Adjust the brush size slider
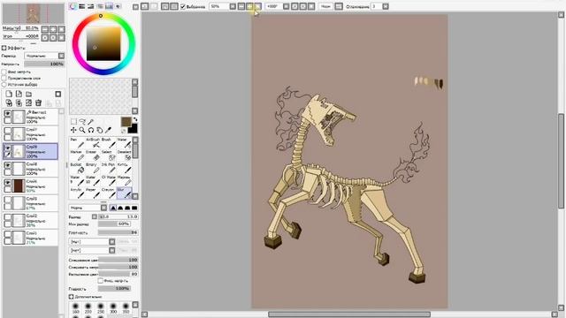566x318 pixels. pos(118,216)
